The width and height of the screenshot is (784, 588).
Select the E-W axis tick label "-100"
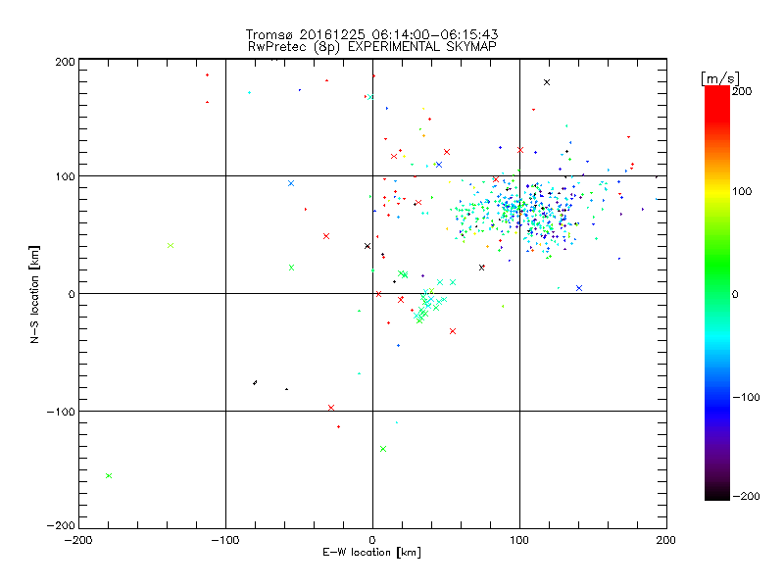[x=225, y=540]
